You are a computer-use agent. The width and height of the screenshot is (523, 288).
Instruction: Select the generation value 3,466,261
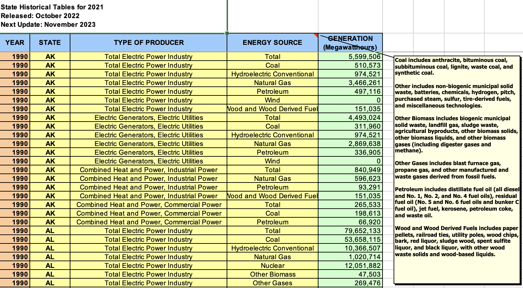coord(350,83)
